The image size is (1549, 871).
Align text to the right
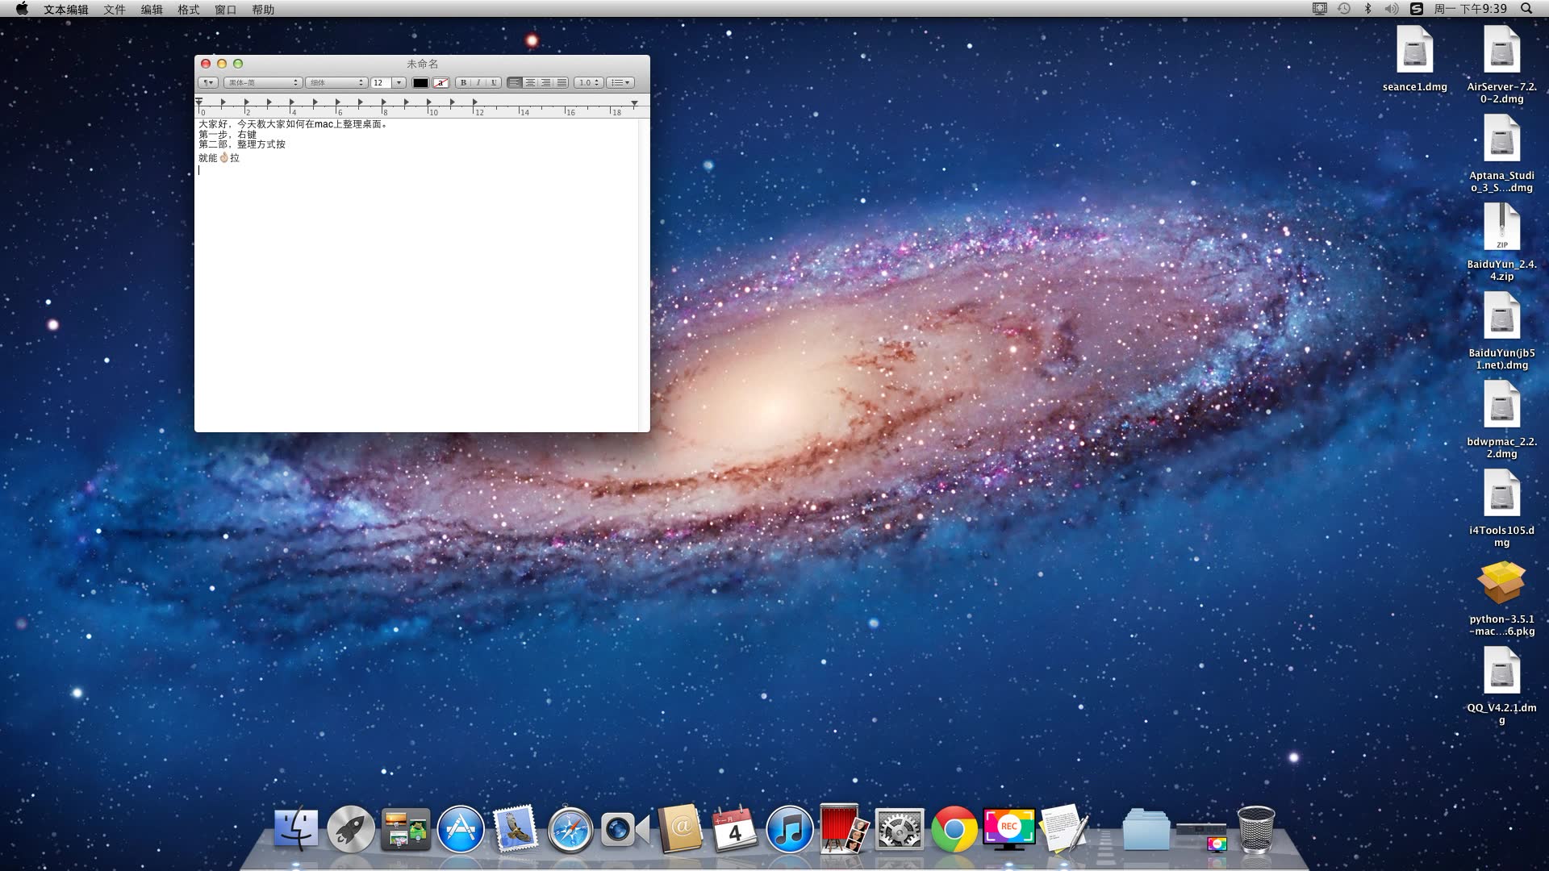(546, 82)
